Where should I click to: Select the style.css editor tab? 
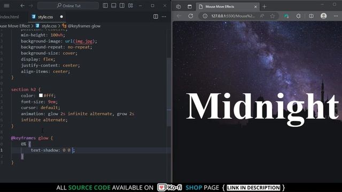pos(45,17)
